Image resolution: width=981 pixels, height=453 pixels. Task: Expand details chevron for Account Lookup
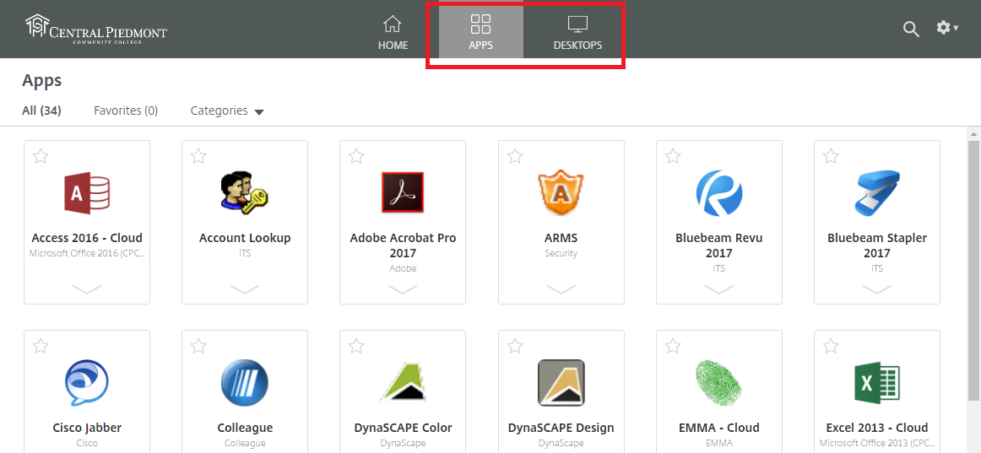245,289
